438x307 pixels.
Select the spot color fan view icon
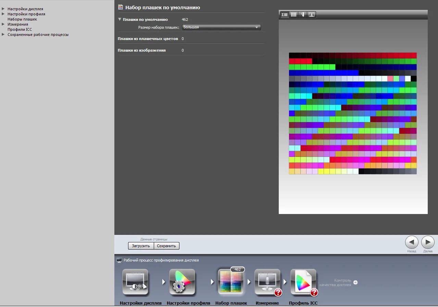coord(302,15)
